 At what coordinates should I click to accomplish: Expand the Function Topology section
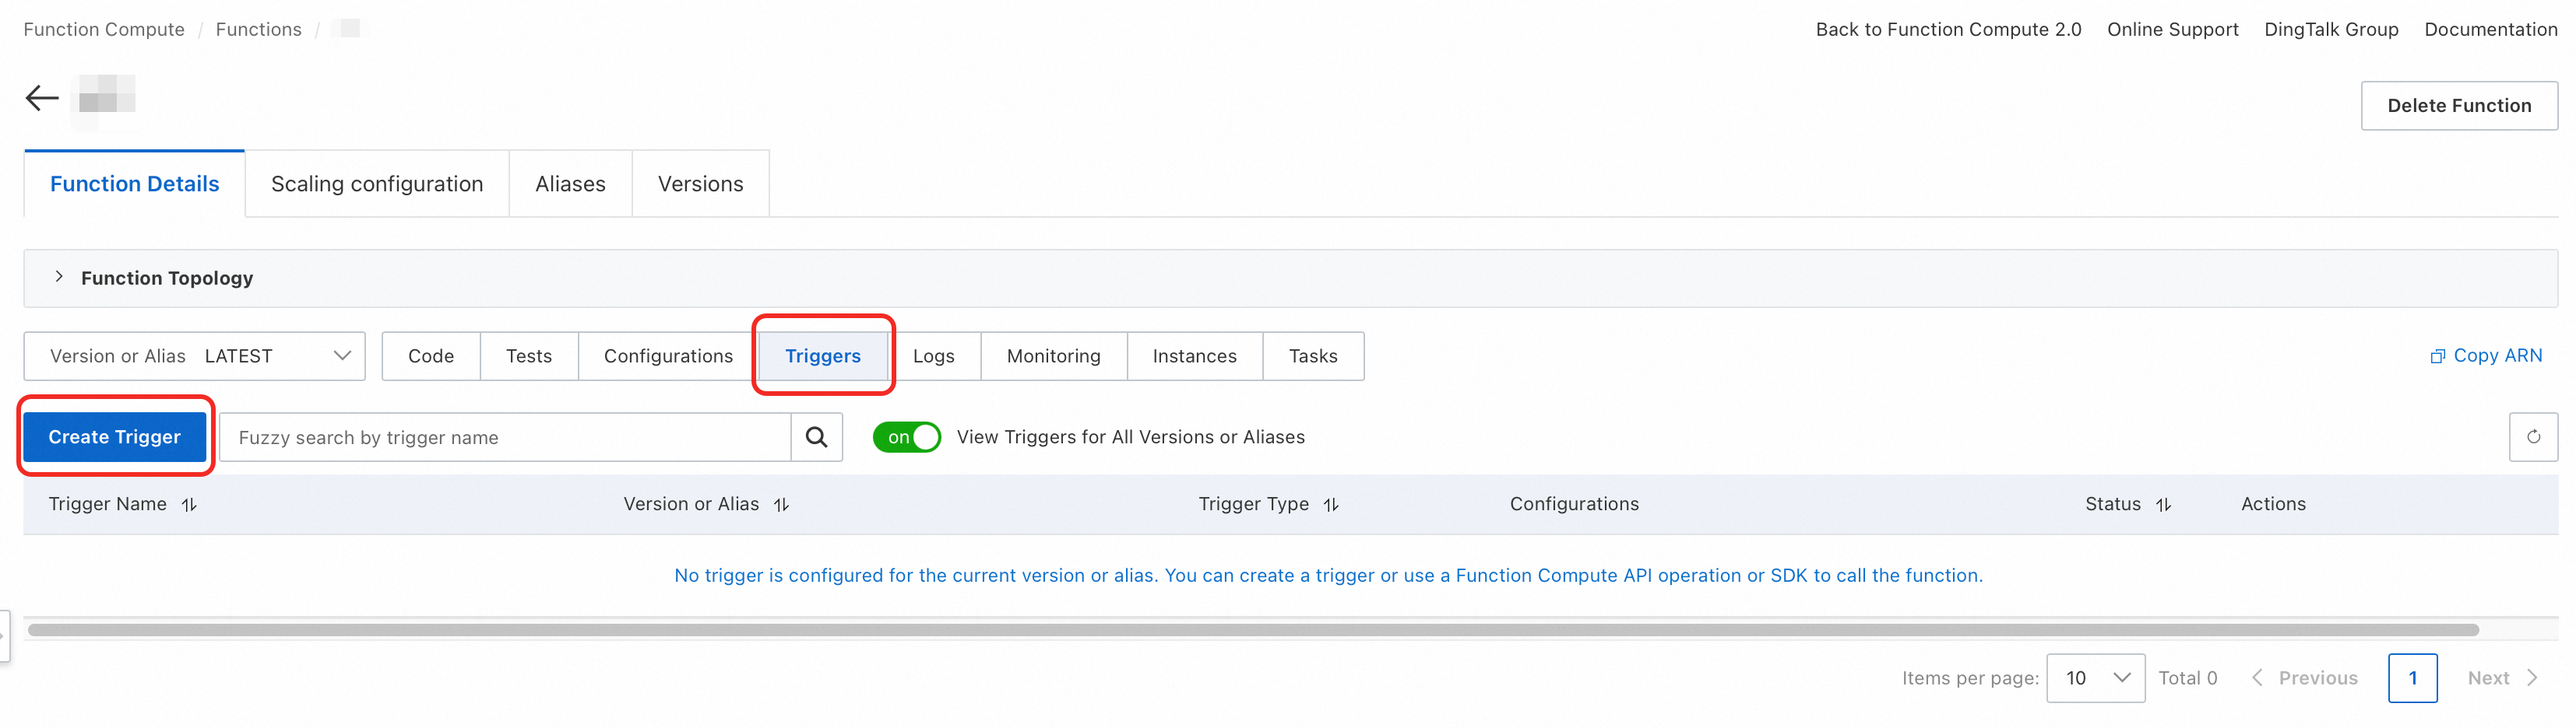(x=59, y=278)
